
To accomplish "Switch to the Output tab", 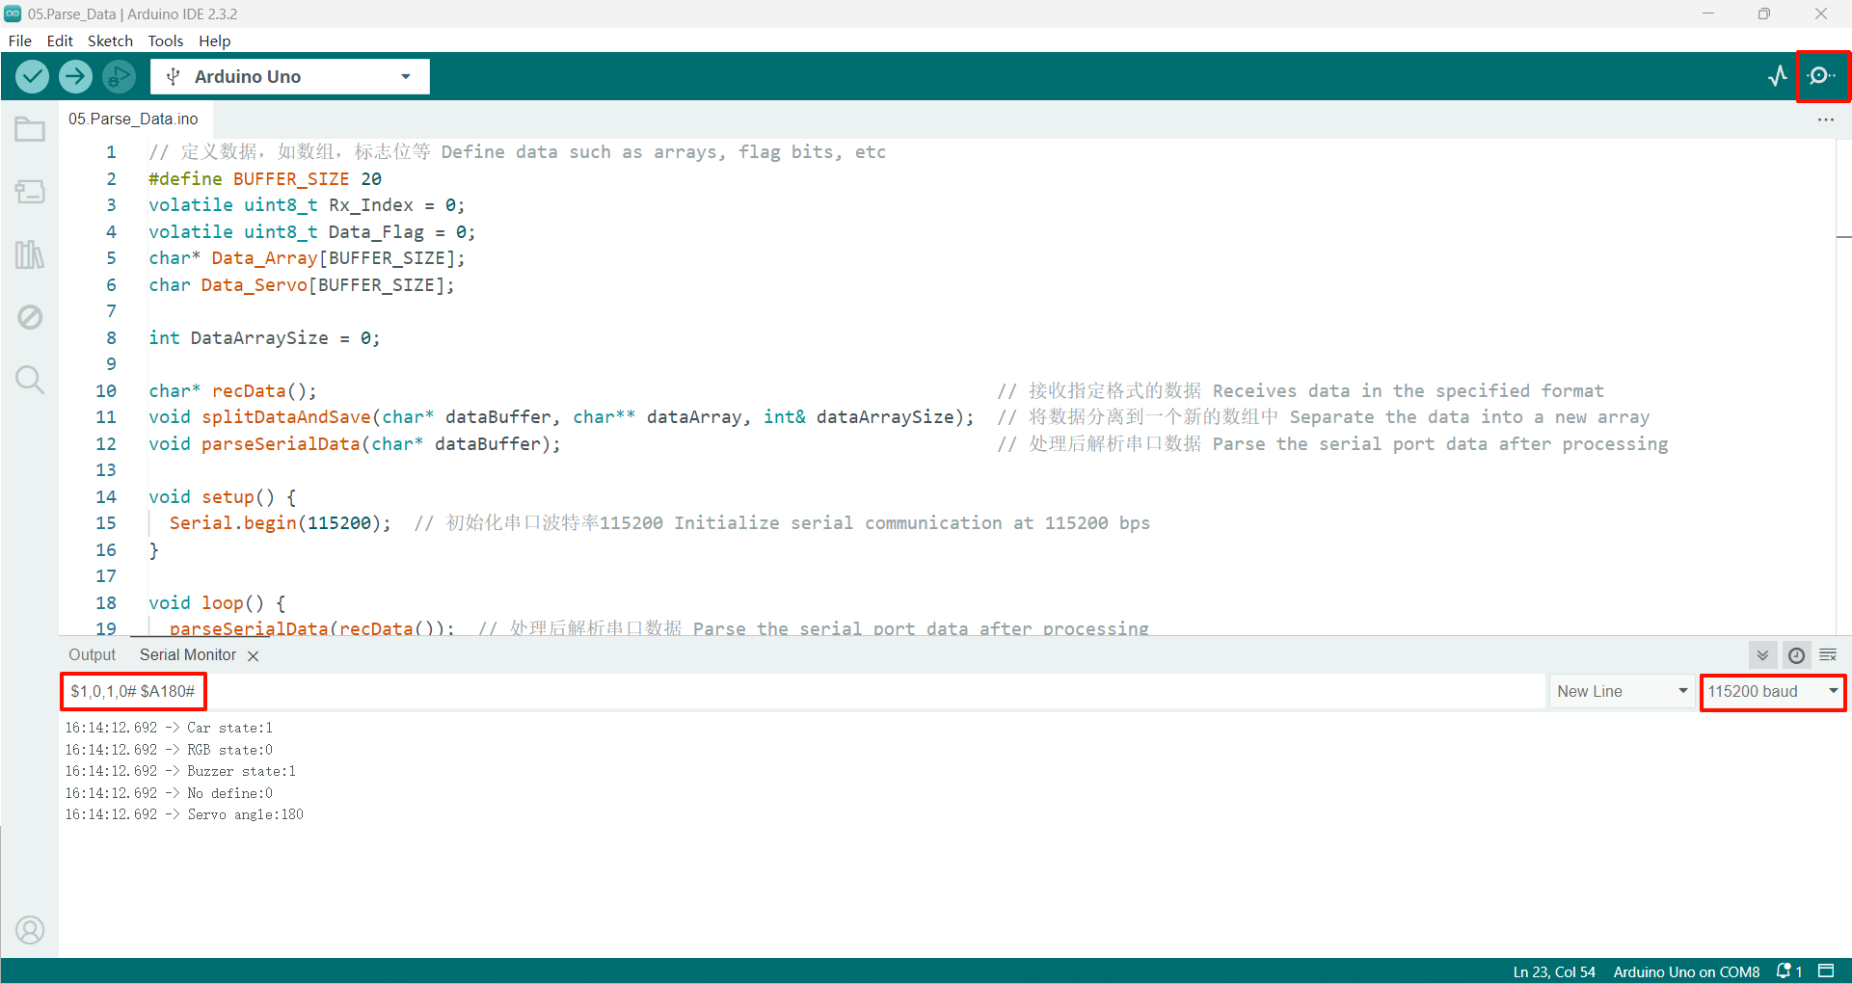I will (x=92, y=655).
